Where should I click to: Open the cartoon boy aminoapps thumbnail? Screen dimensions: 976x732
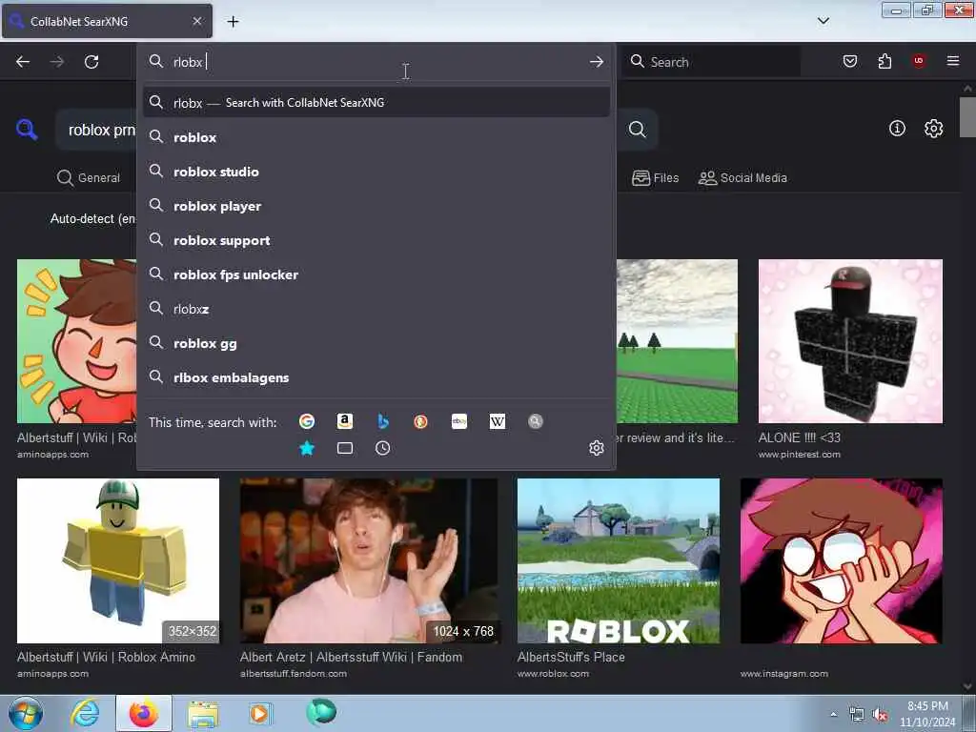[76, 341]
